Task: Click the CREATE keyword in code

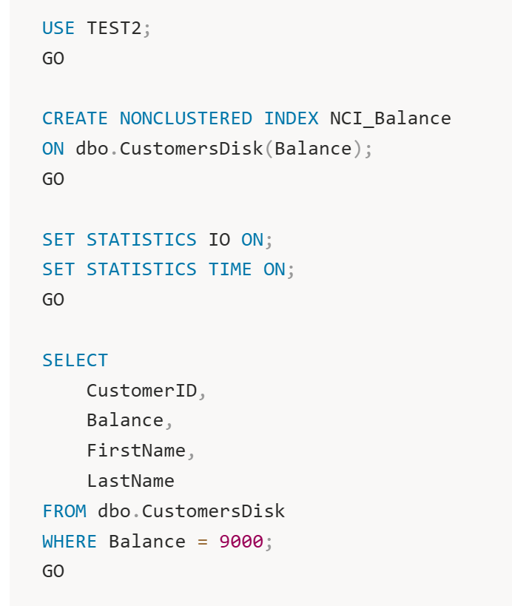Action: pyautogui.click(x=75, y=118)
